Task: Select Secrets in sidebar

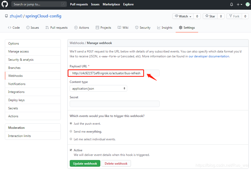Action: (33, 108)
